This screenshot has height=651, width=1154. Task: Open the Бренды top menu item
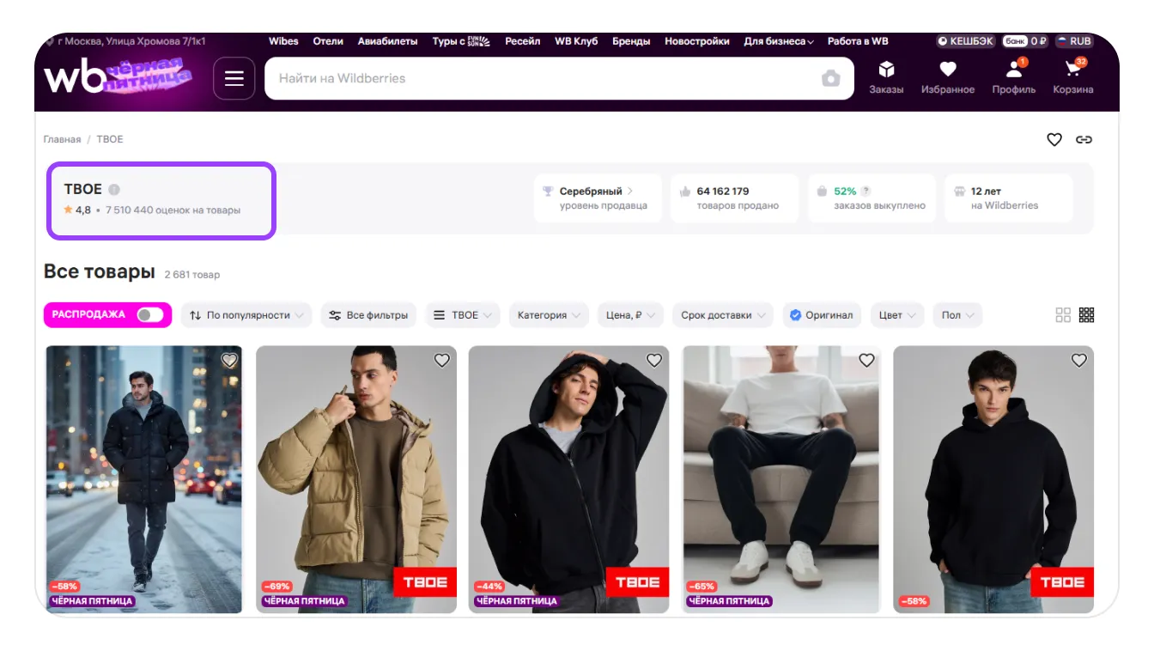point(631,41)
